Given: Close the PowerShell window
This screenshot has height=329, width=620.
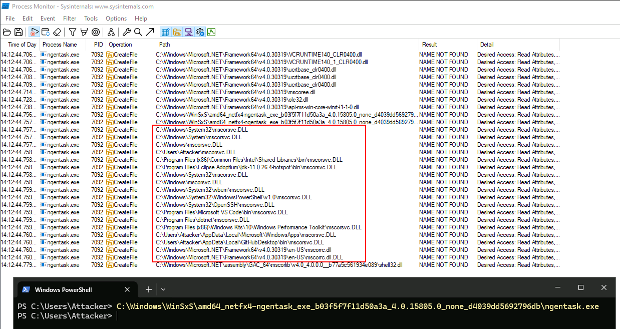Looking at the screenshot, I should tap(604, 287).
